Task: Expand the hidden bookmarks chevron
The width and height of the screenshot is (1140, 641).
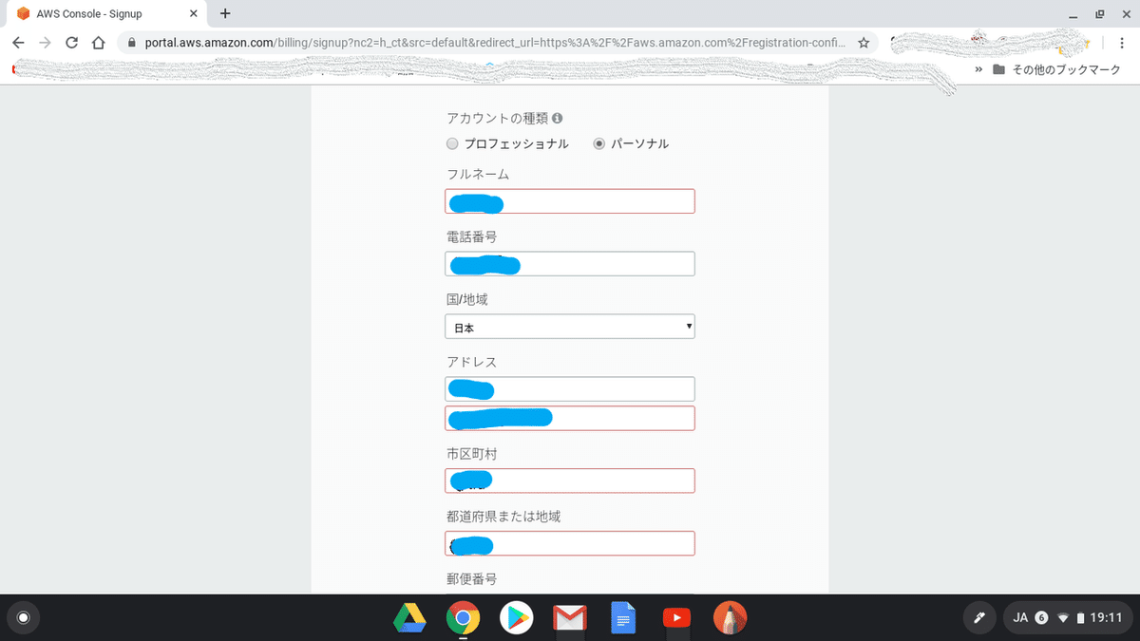Action: click(x=978, y=68)
